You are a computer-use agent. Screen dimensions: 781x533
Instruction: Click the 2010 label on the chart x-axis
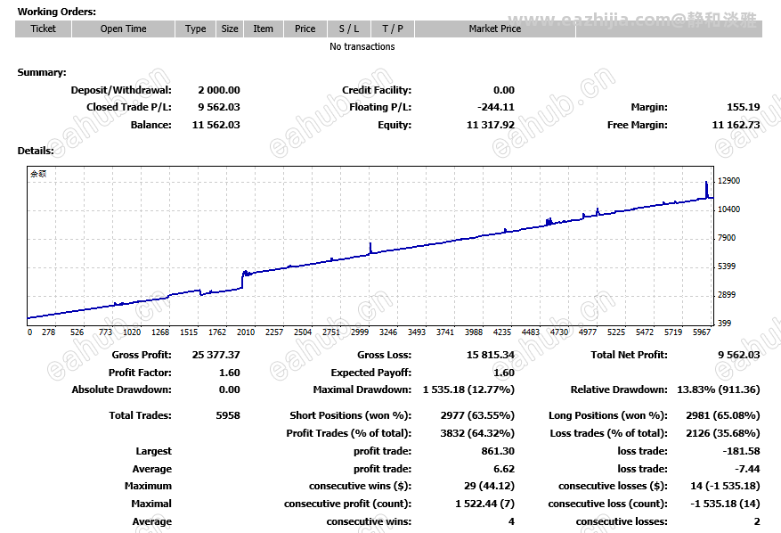(246, 332)
